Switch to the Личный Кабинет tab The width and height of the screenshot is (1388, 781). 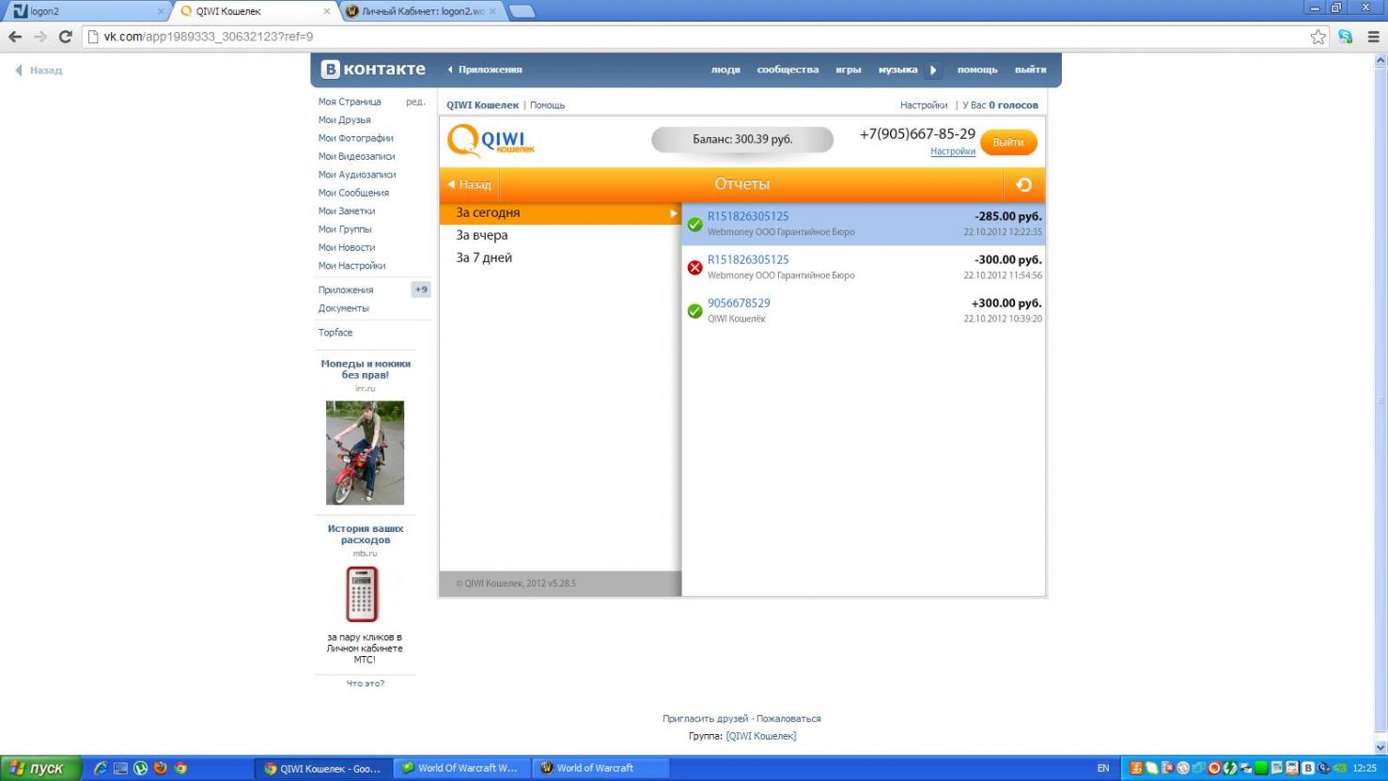tap(421, 11)
